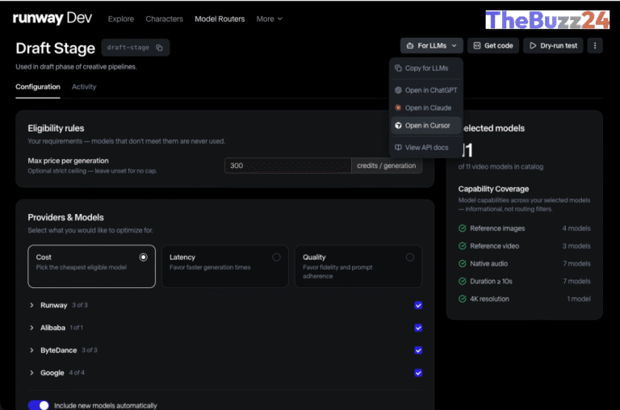Click the Max price per generation label
This screenshot has height=410, width=620.
(x=68, y=161)
